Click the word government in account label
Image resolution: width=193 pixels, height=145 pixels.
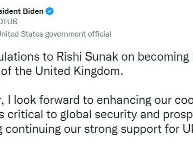(x=65, y=34)
